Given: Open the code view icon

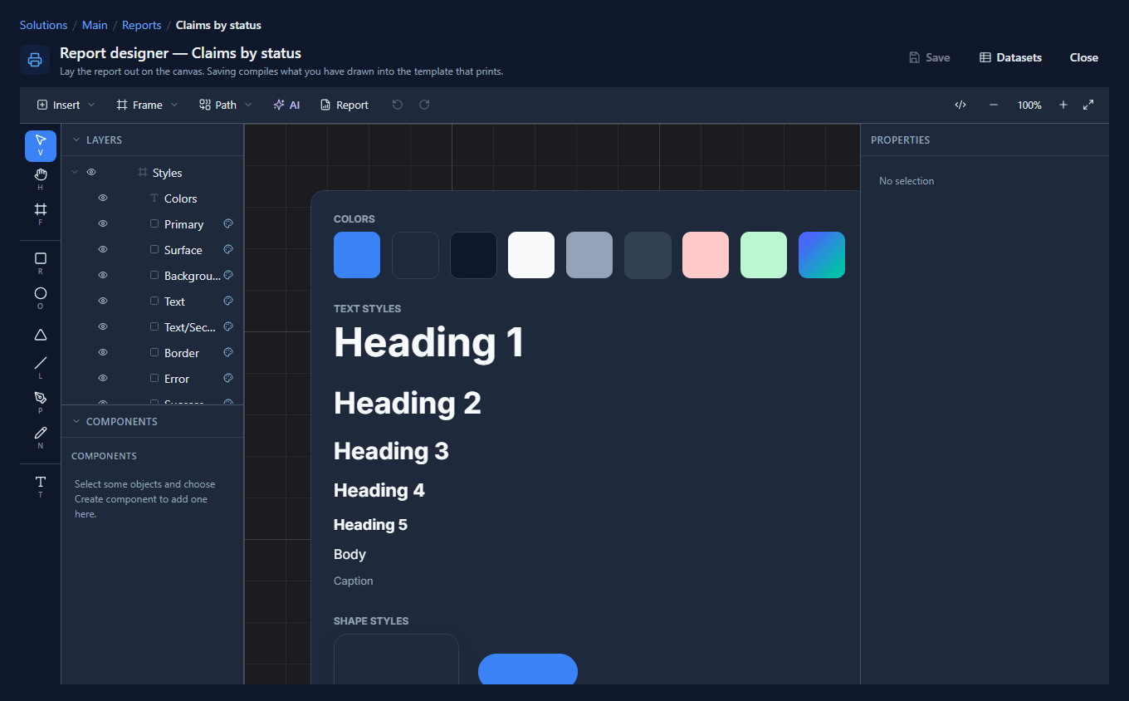Looking at the screenshot, I should (x=960, y=105).
